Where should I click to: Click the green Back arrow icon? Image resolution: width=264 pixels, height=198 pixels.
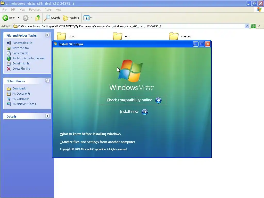[x=5, y=18]
